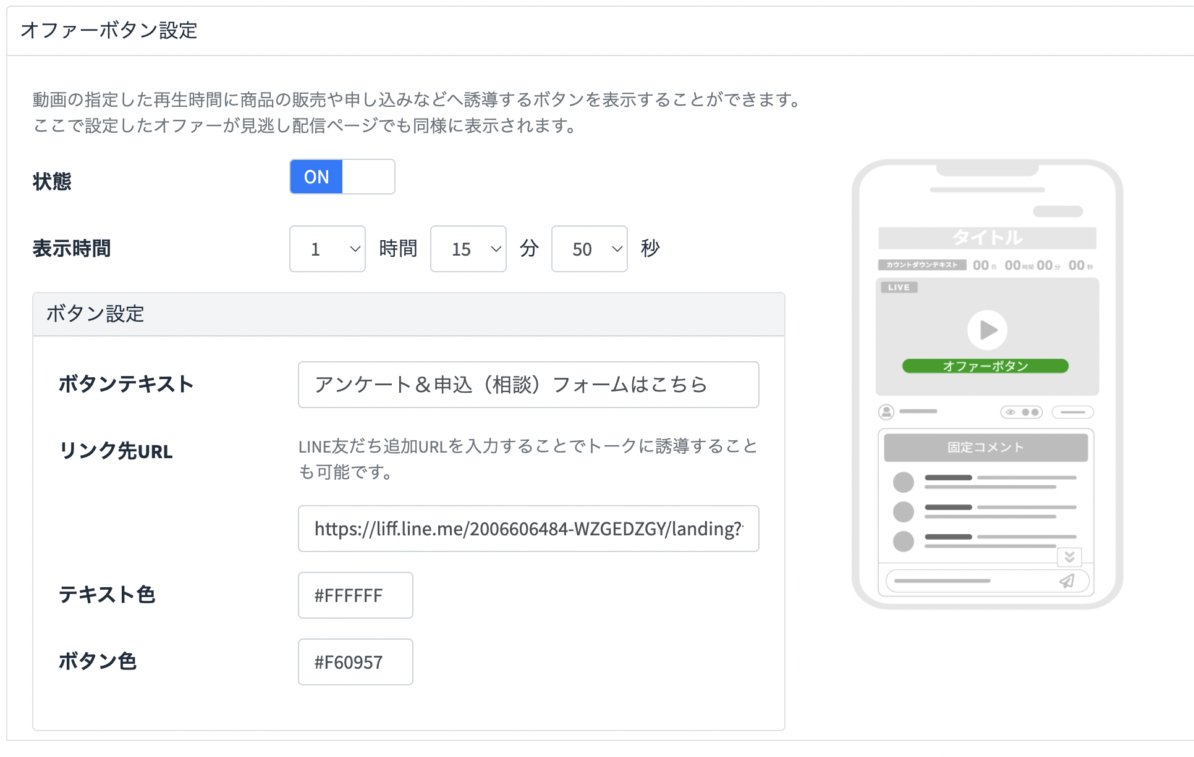
Task: Toggle the 状態 ON switch
Action: [x=342, y=177]
